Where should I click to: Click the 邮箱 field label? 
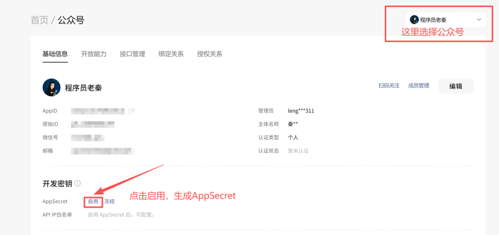pos(48,151)
